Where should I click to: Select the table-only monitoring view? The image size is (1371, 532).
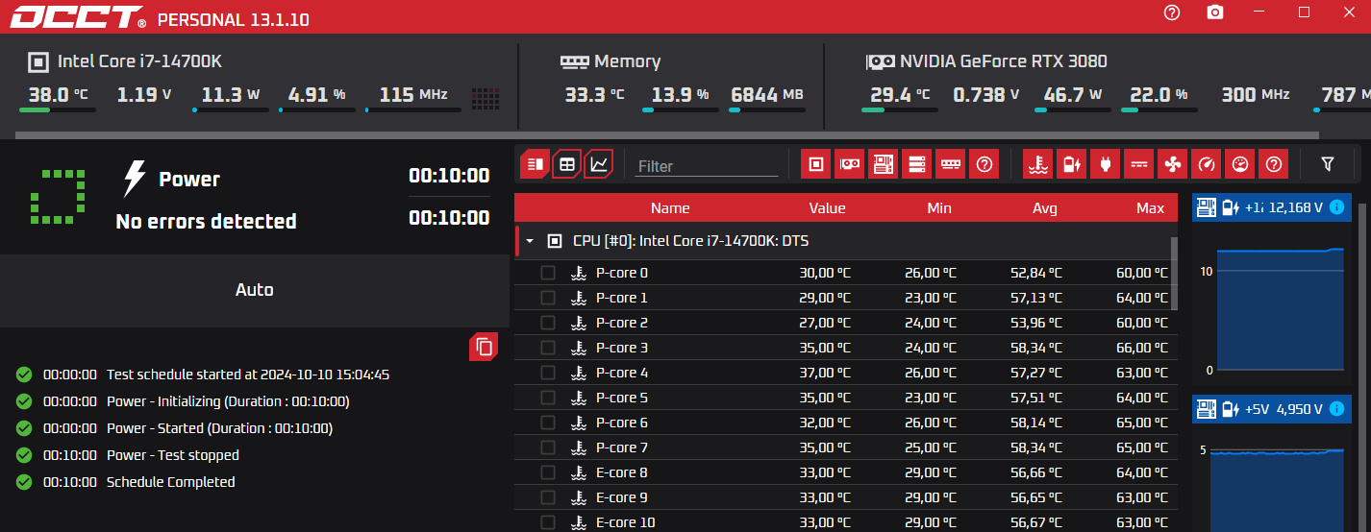[567, 164]
